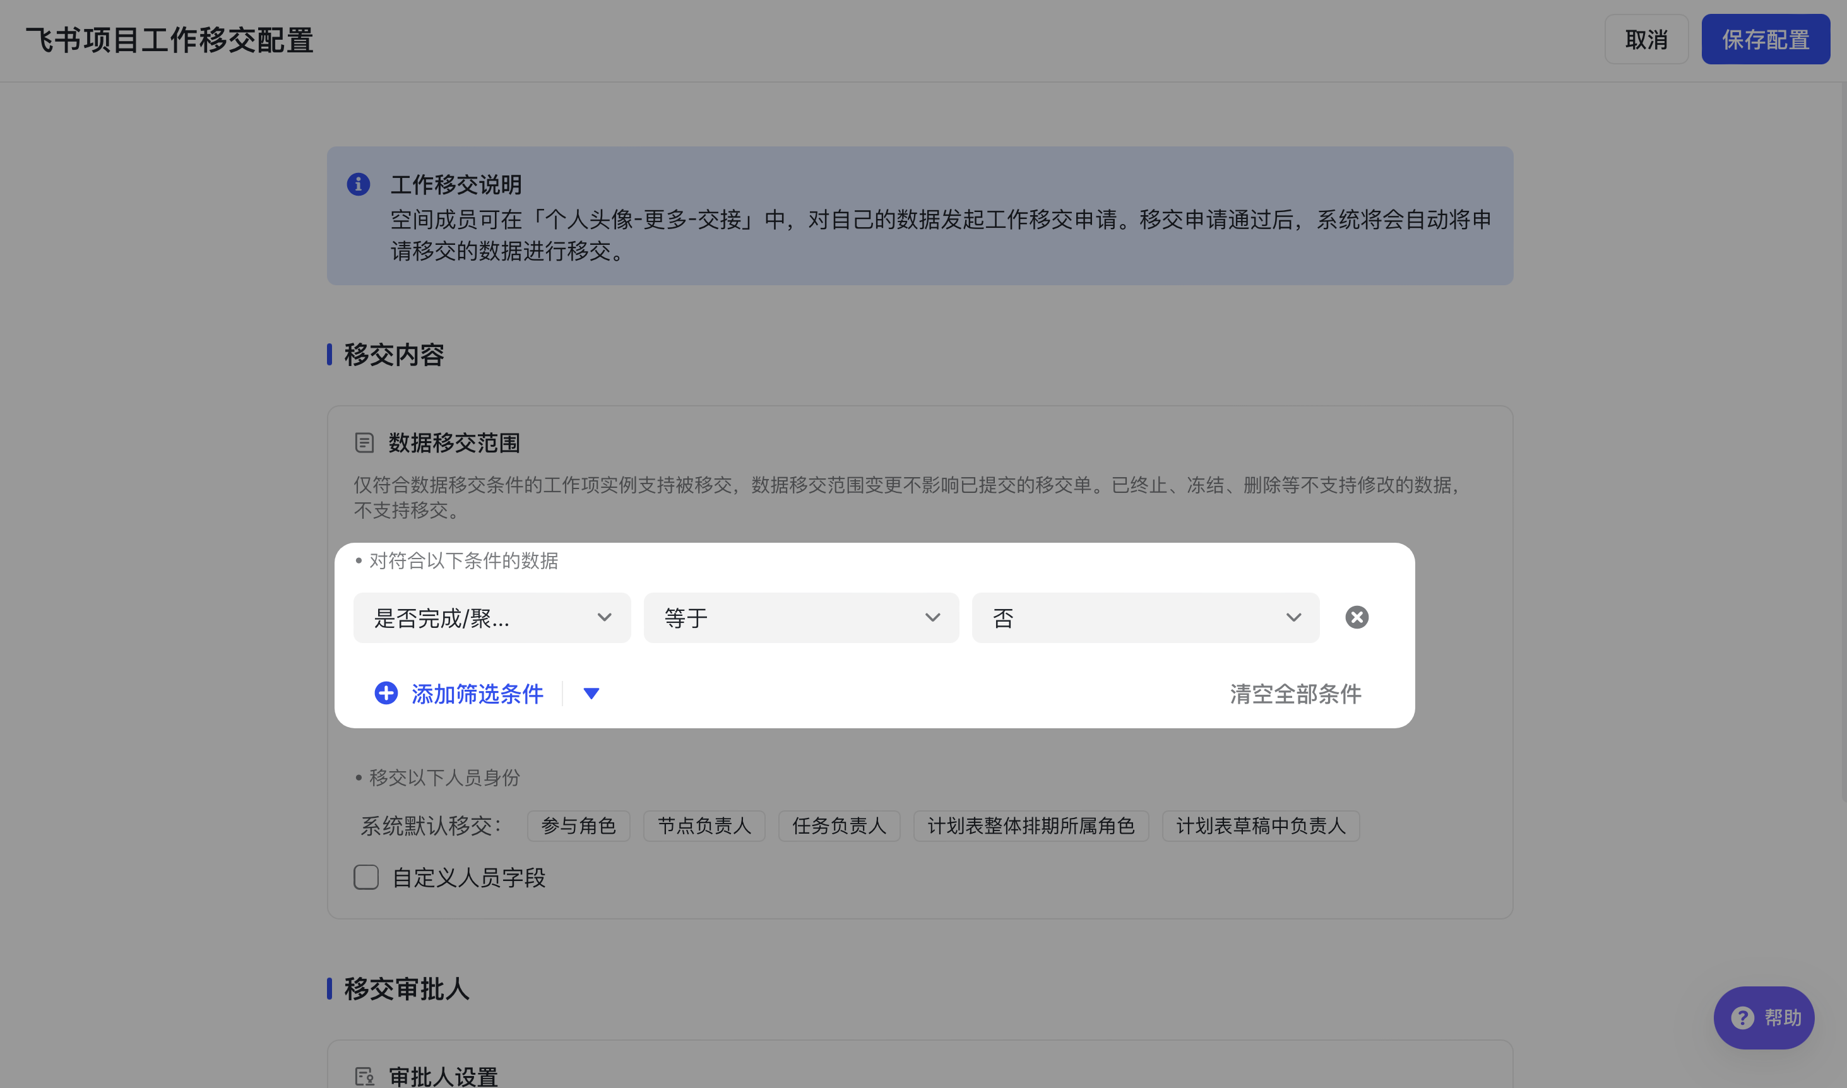Screen dimensions: 1847x1088
Task: Click the 移交内容 section heading
Action: (x=394, y=355)
